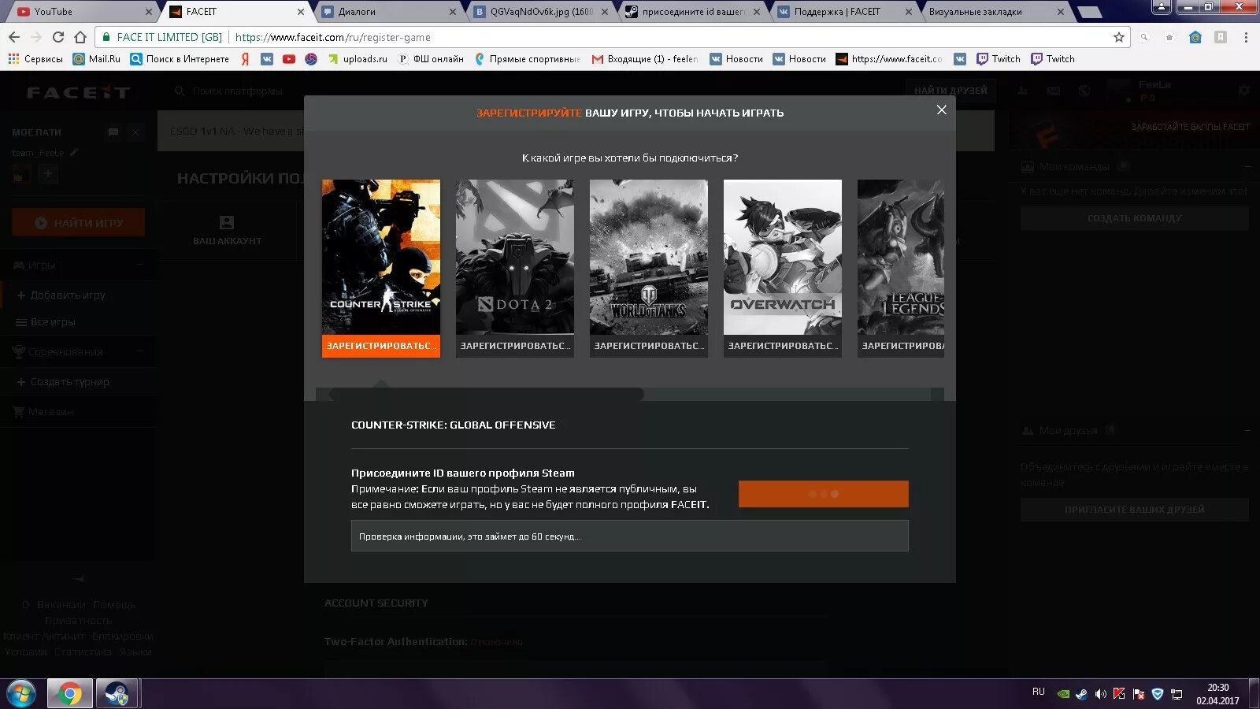
Task: Click the Steam ID verification status field
Action: 629,536
